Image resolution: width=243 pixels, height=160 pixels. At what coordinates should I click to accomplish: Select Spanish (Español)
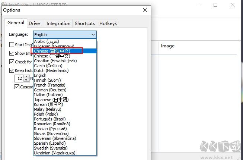(65, 143)
